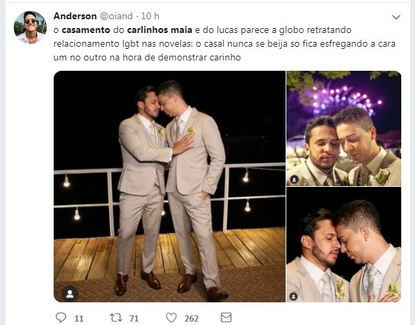Click the 10 h timestamp link
The width and height of the screenshot is (415, 325).
coord(150,16)
